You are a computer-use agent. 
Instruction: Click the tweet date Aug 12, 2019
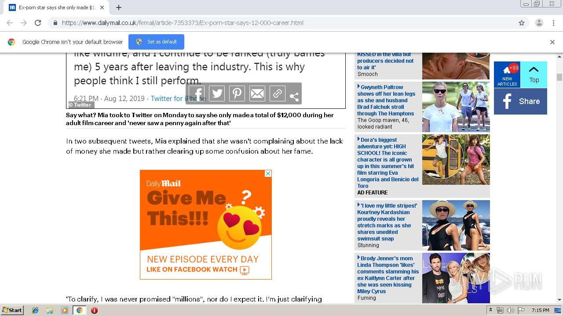tap(124, 98)
